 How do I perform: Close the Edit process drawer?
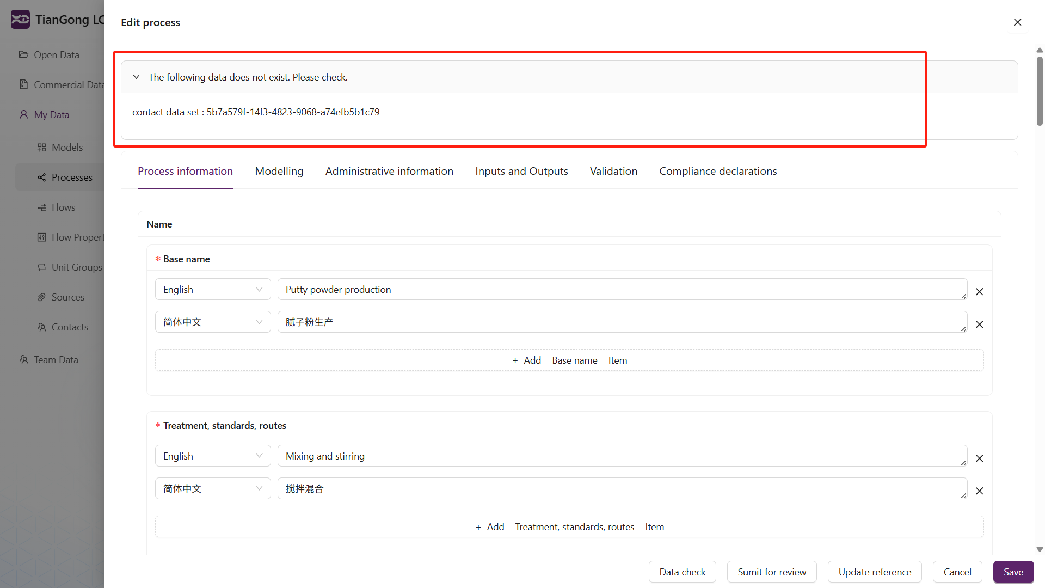(x=1017, y=22)
